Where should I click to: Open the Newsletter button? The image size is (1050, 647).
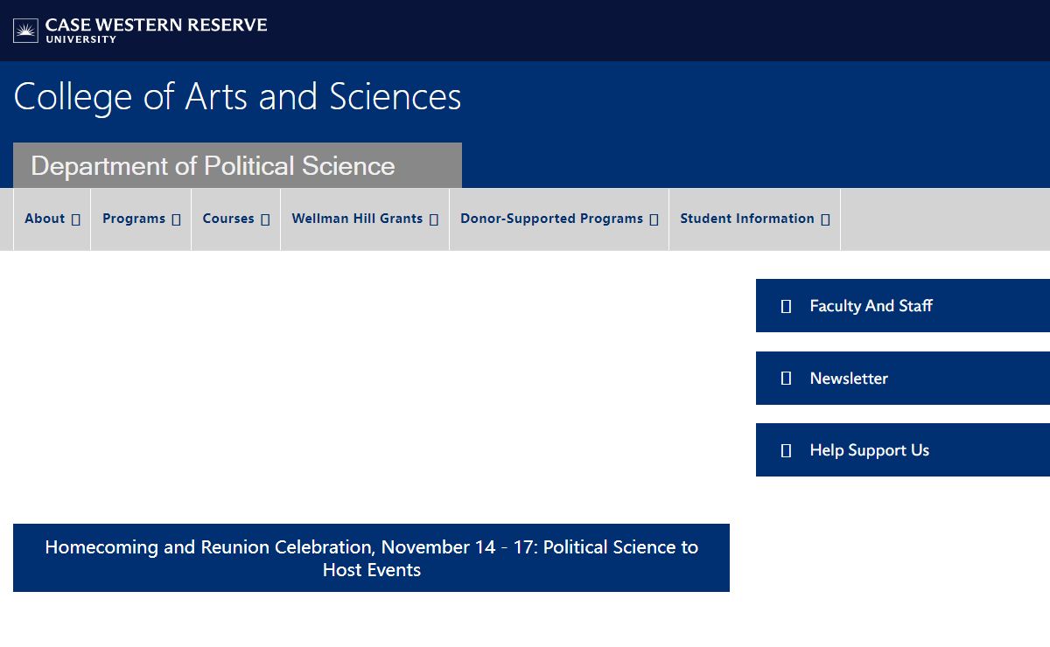(903, 379)
